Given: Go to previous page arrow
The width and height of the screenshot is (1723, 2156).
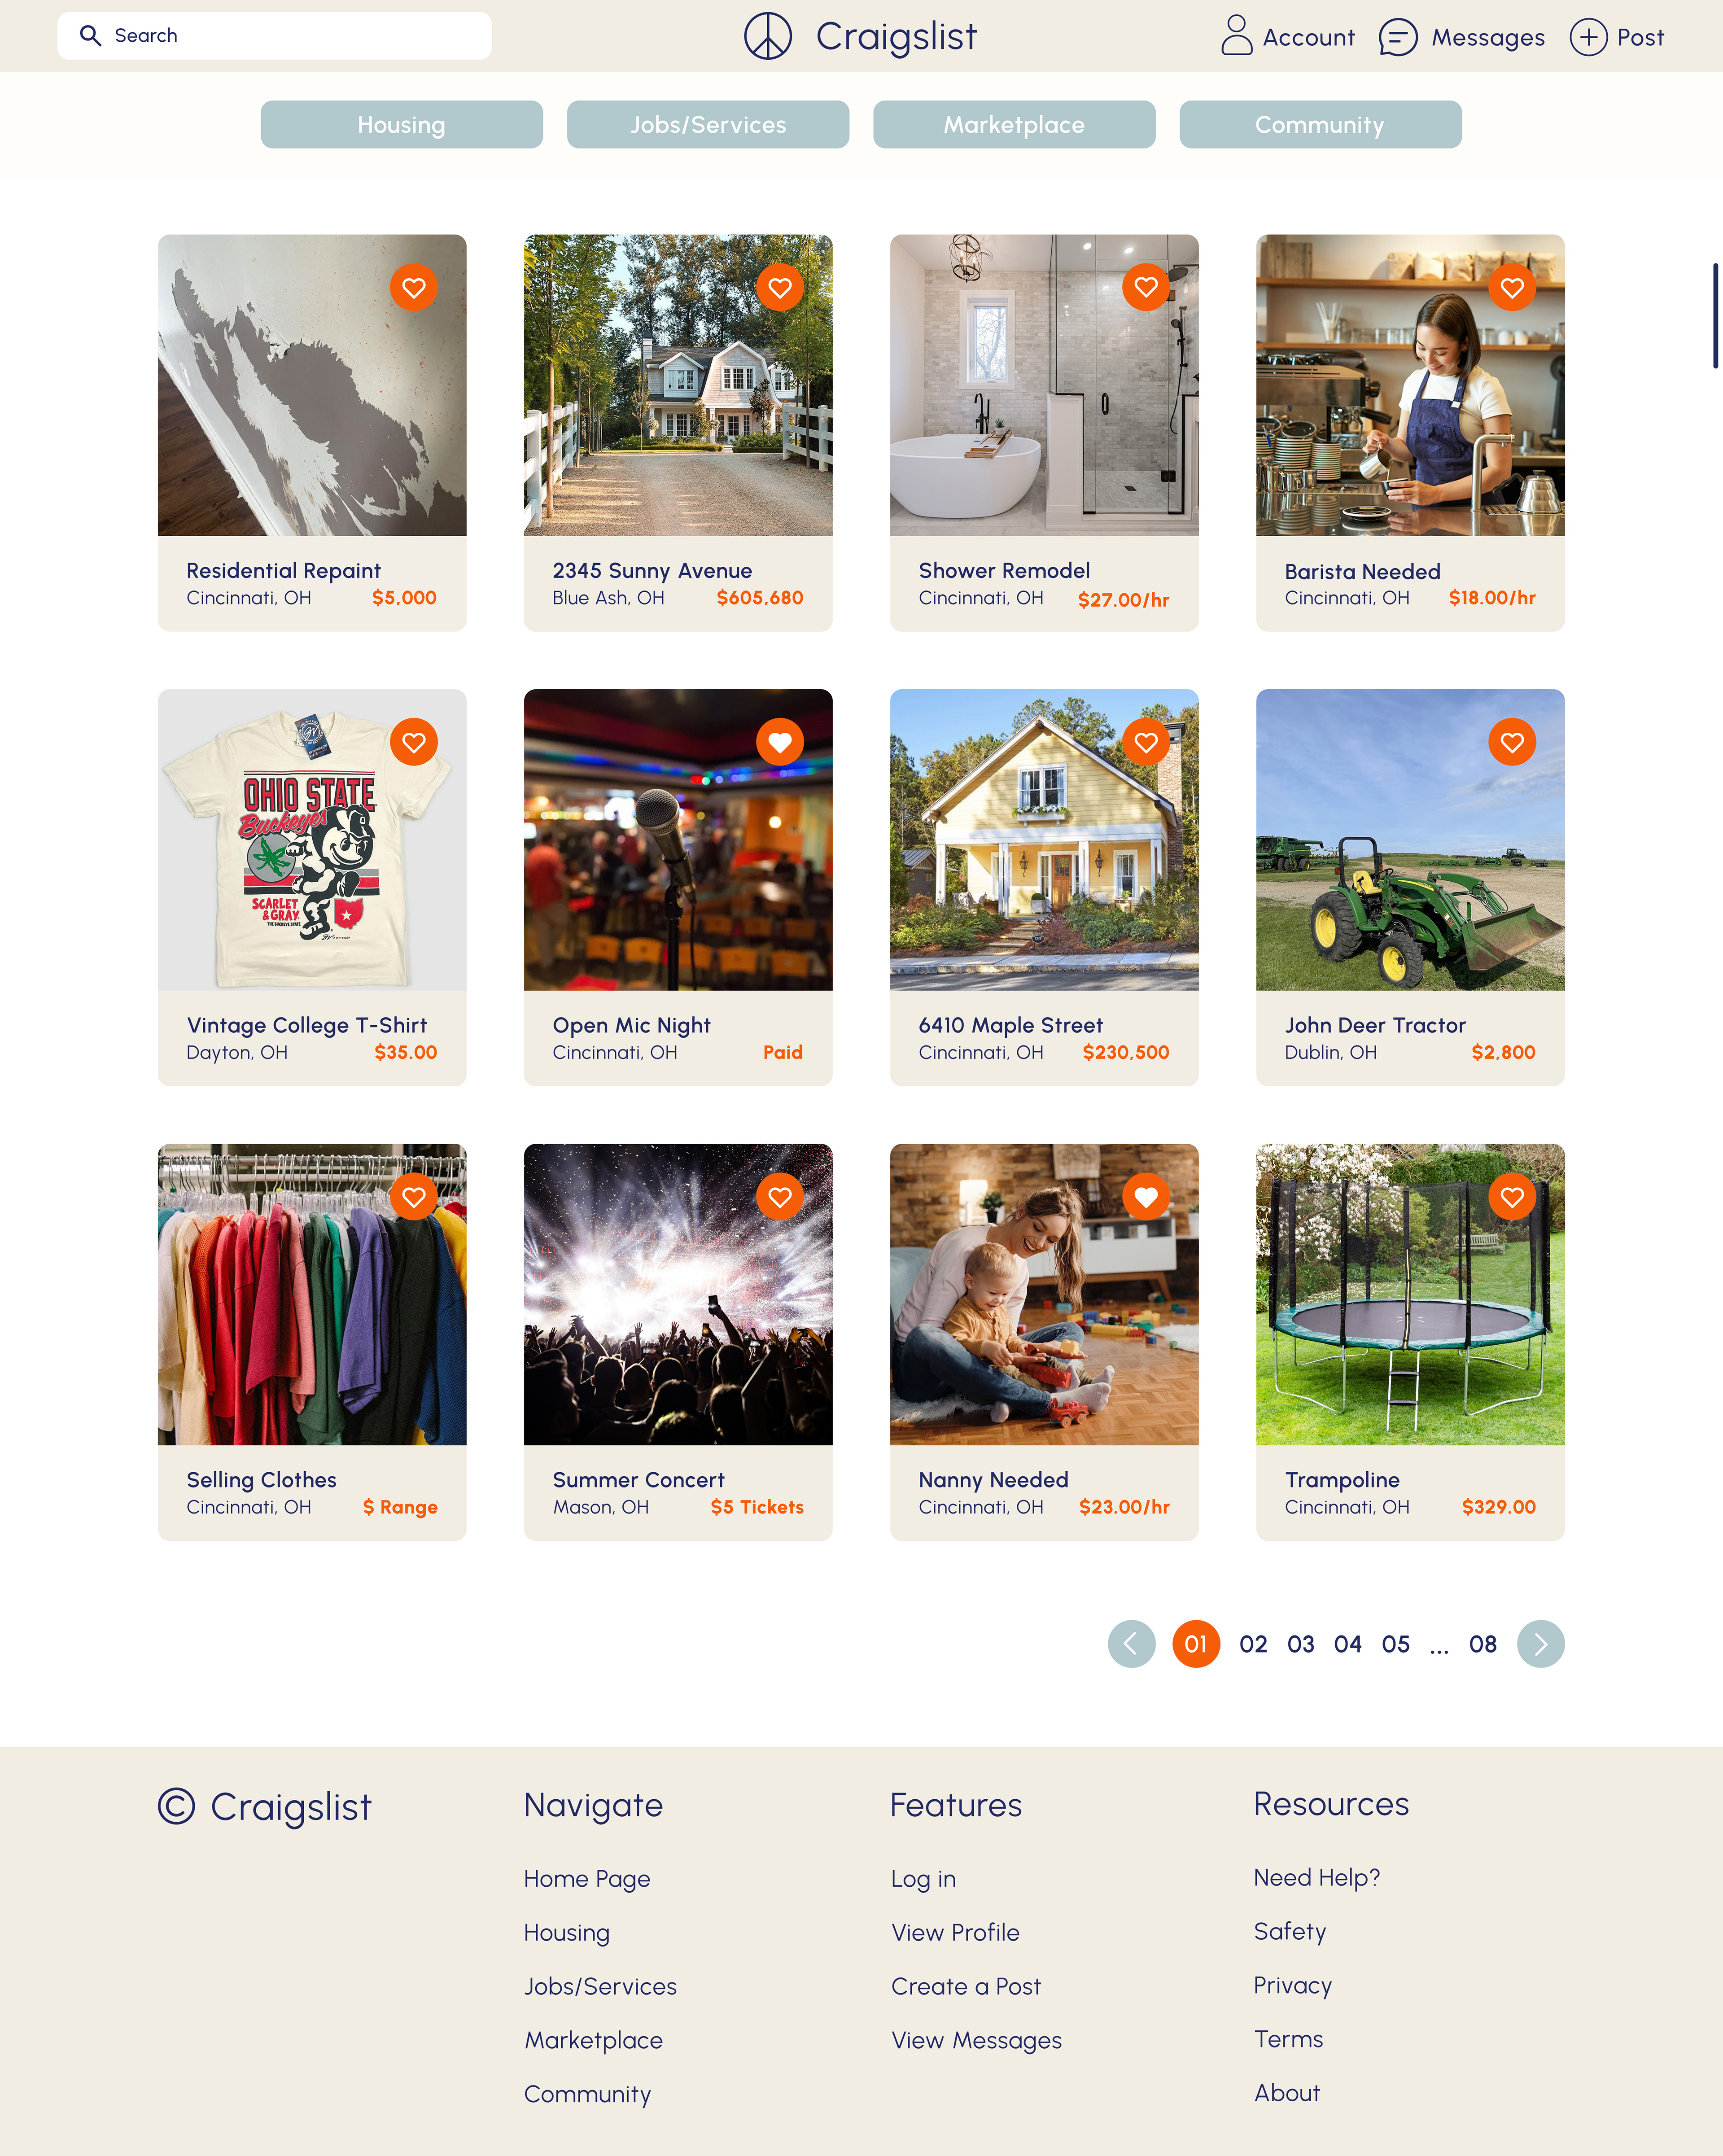Looking at the screenshot, I should 1131,1644.
